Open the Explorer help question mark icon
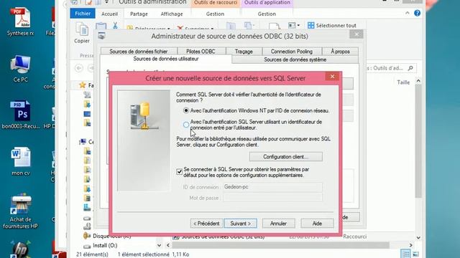The image size is (460, 258). click(417, 13)
